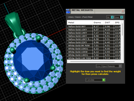Select the White Gold:9K PdW row

coord(94,45)
